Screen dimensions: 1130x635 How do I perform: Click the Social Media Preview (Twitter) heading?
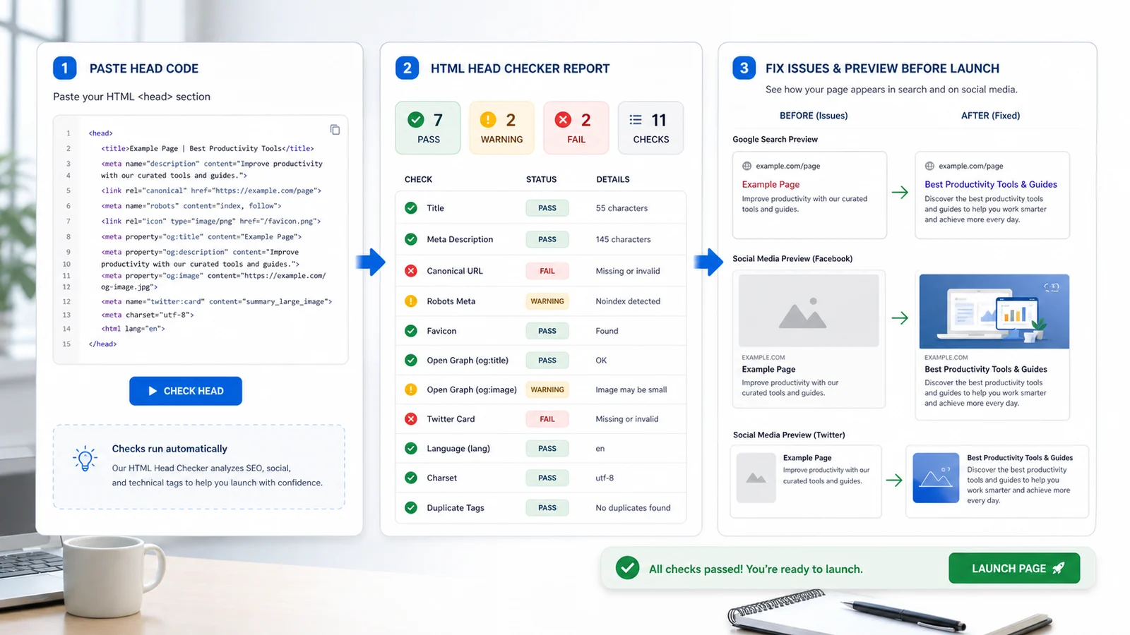point(789,435)
